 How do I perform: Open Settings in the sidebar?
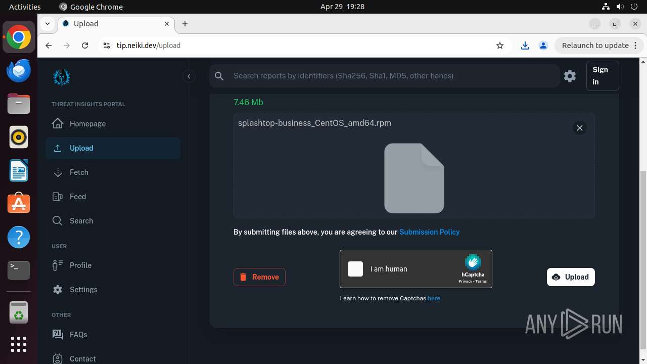[113, 290]
